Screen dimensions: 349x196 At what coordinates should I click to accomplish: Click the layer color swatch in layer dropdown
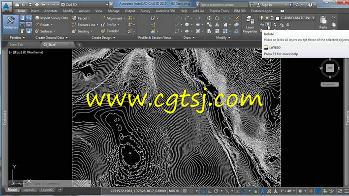pos(278,18)
